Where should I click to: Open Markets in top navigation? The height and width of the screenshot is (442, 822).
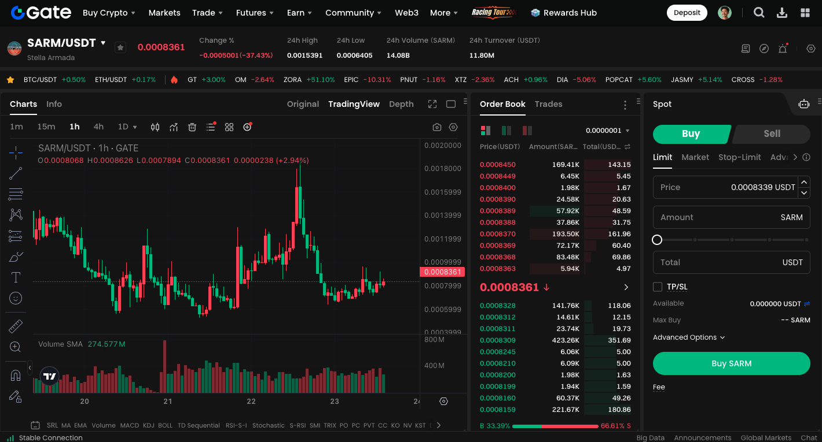(164, 13)
